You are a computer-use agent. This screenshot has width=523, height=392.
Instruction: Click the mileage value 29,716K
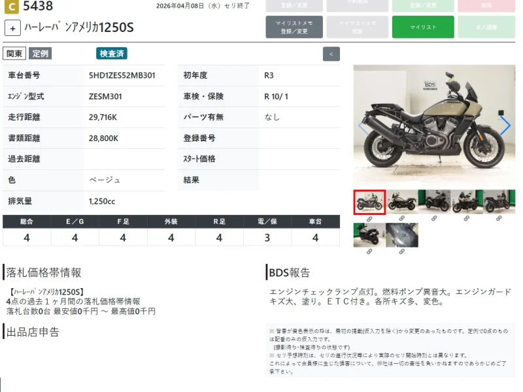coord(103,118)
